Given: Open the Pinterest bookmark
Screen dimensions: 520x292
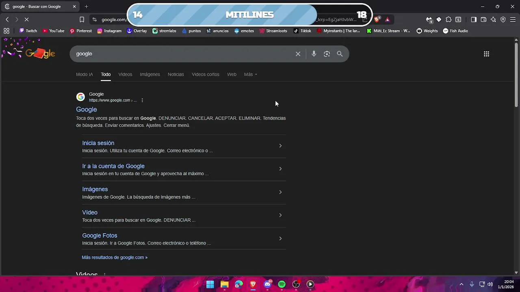Looking at the screenshot, I should tap(80, 31).
